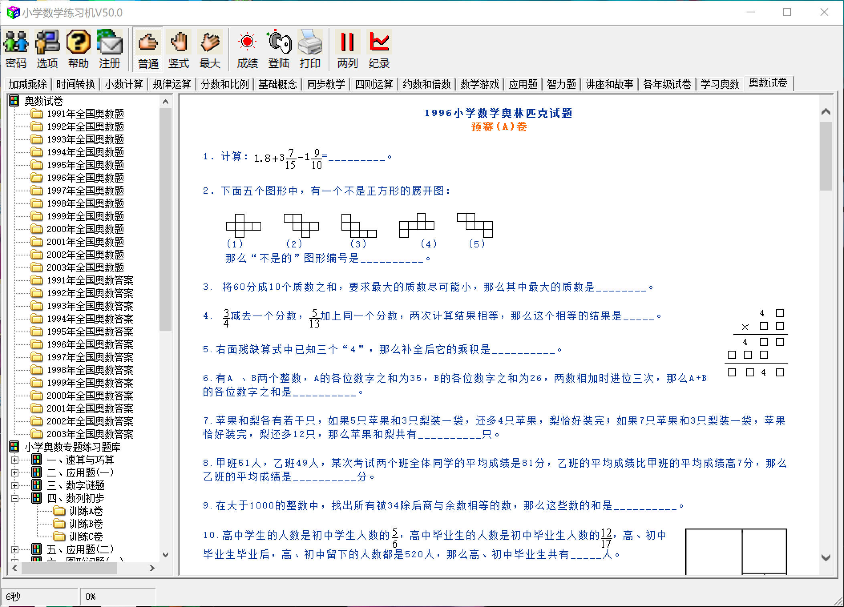Click the 6秒 timer status field
This screenshot has height=607, width=844.
39,597
